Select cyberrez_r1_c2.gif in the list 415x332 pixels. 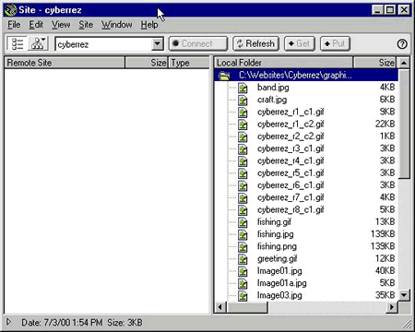click(x=290, y=125)
